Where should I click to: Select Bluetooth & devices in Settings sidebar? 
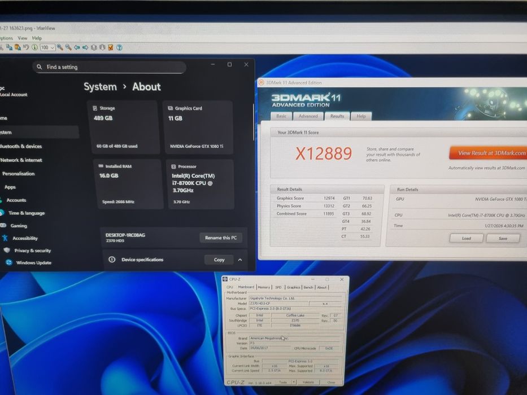click(x=21, y=146)
